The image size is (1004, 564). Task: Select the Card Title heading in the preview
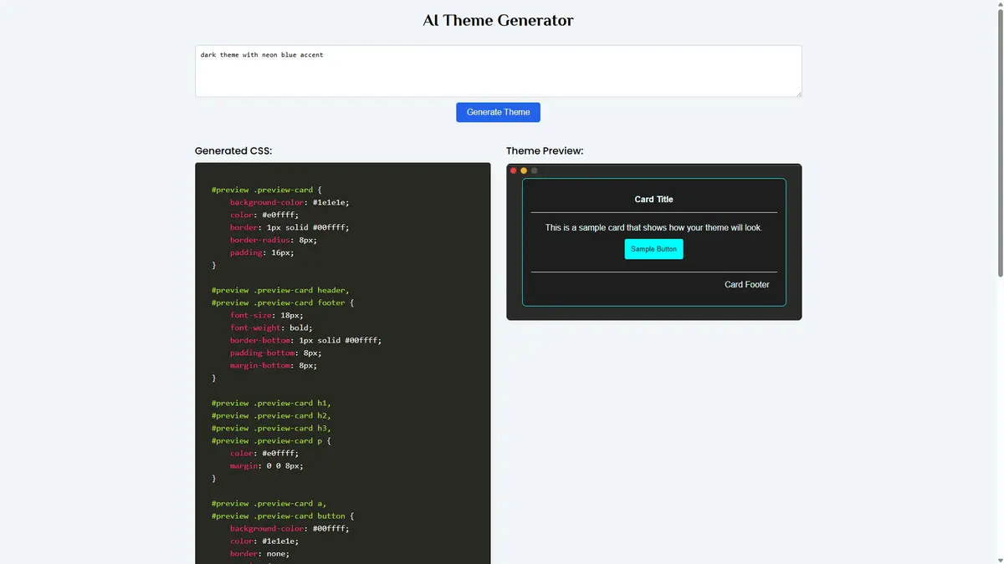[653, 199]
